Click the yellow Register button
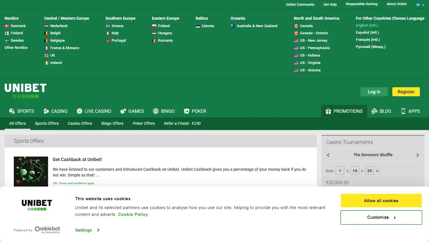 [406, 92]
